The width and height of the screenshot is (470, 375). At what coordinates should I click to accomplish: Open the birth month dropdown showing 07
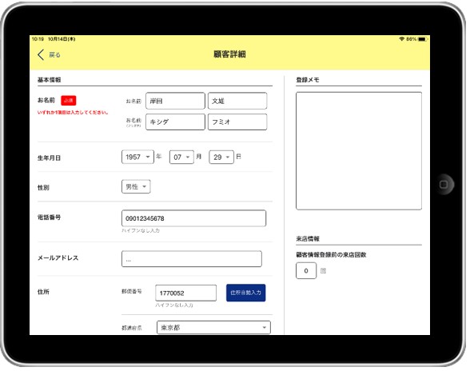click(181, 157)
